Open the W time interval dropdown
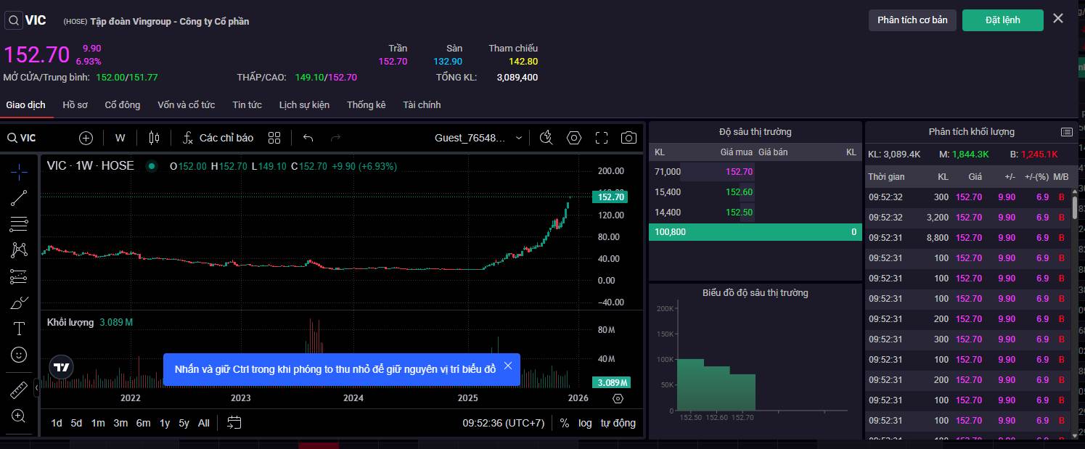Image resolution: width=1085 pixels, height=449 pixels. point(120,138)
